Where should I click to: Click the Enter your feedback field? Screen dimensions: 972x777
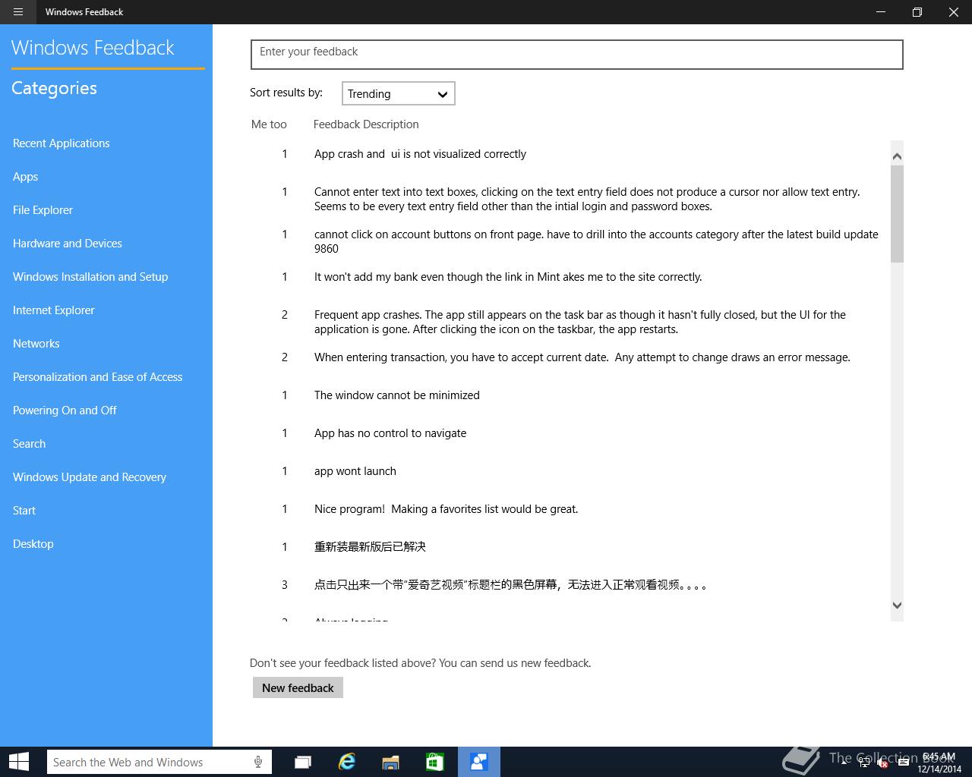pos(577,55)
